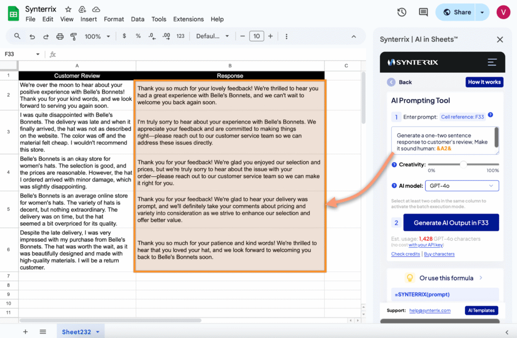
Task: Click the How it works button
Action: [484, 82]
